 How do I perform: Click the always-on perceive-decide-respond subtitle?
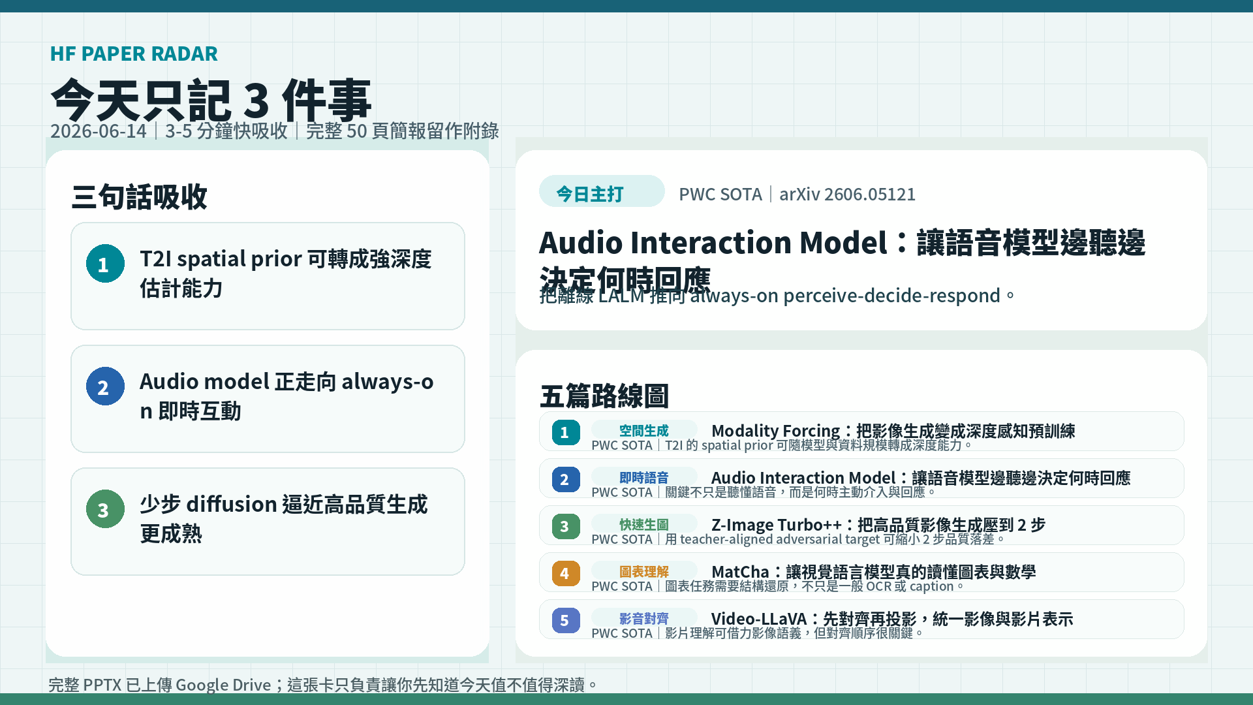click(777, 296)
